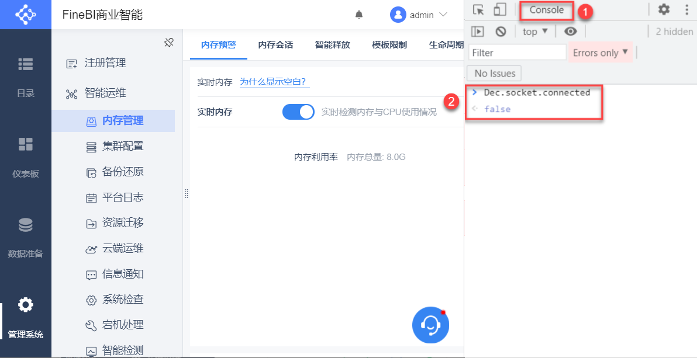Open the DevTools settings gear

664,9
